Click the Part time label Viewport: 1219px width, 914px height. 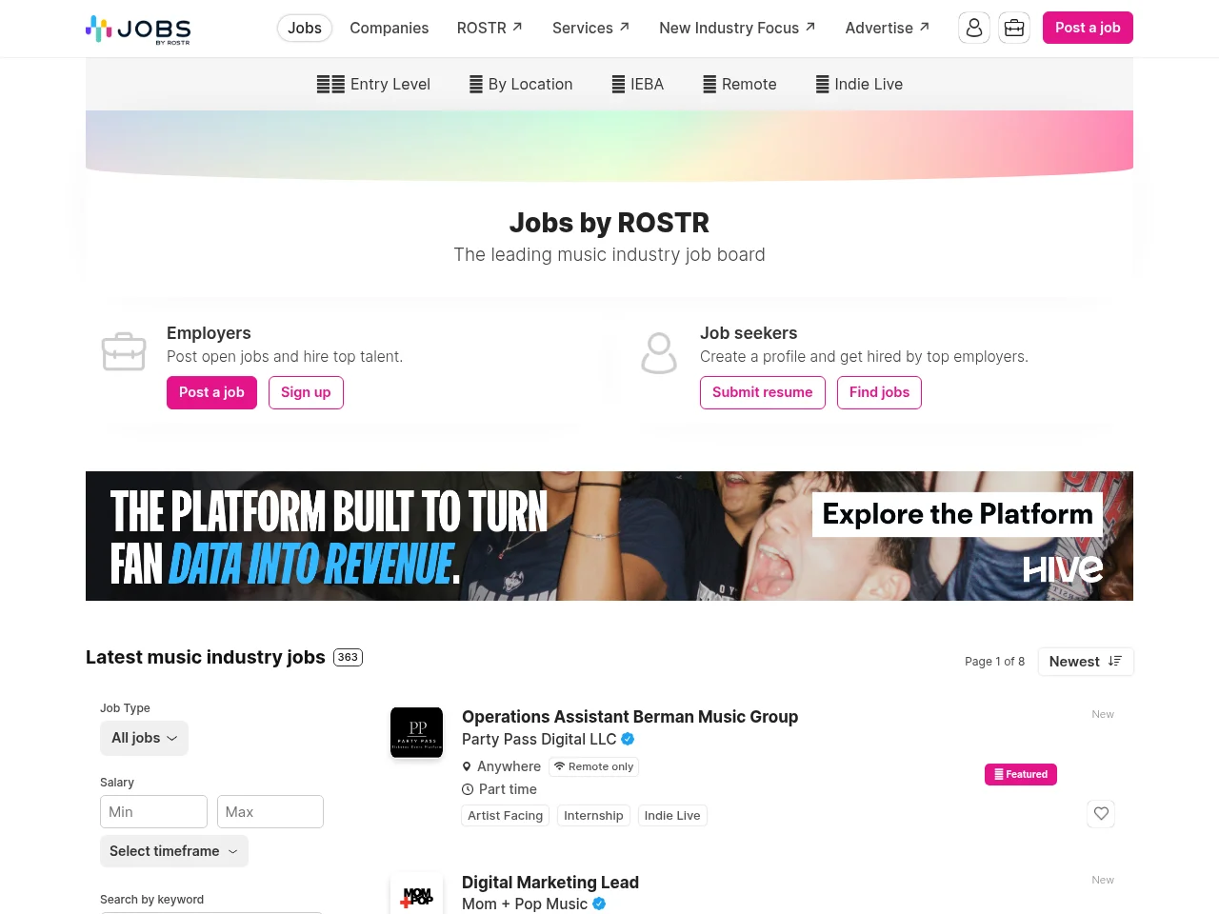pyautogui.click(x=508, y=789)
